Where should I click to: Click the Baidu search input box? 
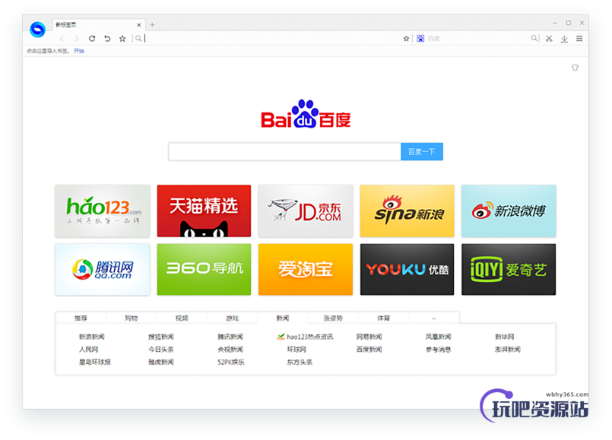point(284,151)
